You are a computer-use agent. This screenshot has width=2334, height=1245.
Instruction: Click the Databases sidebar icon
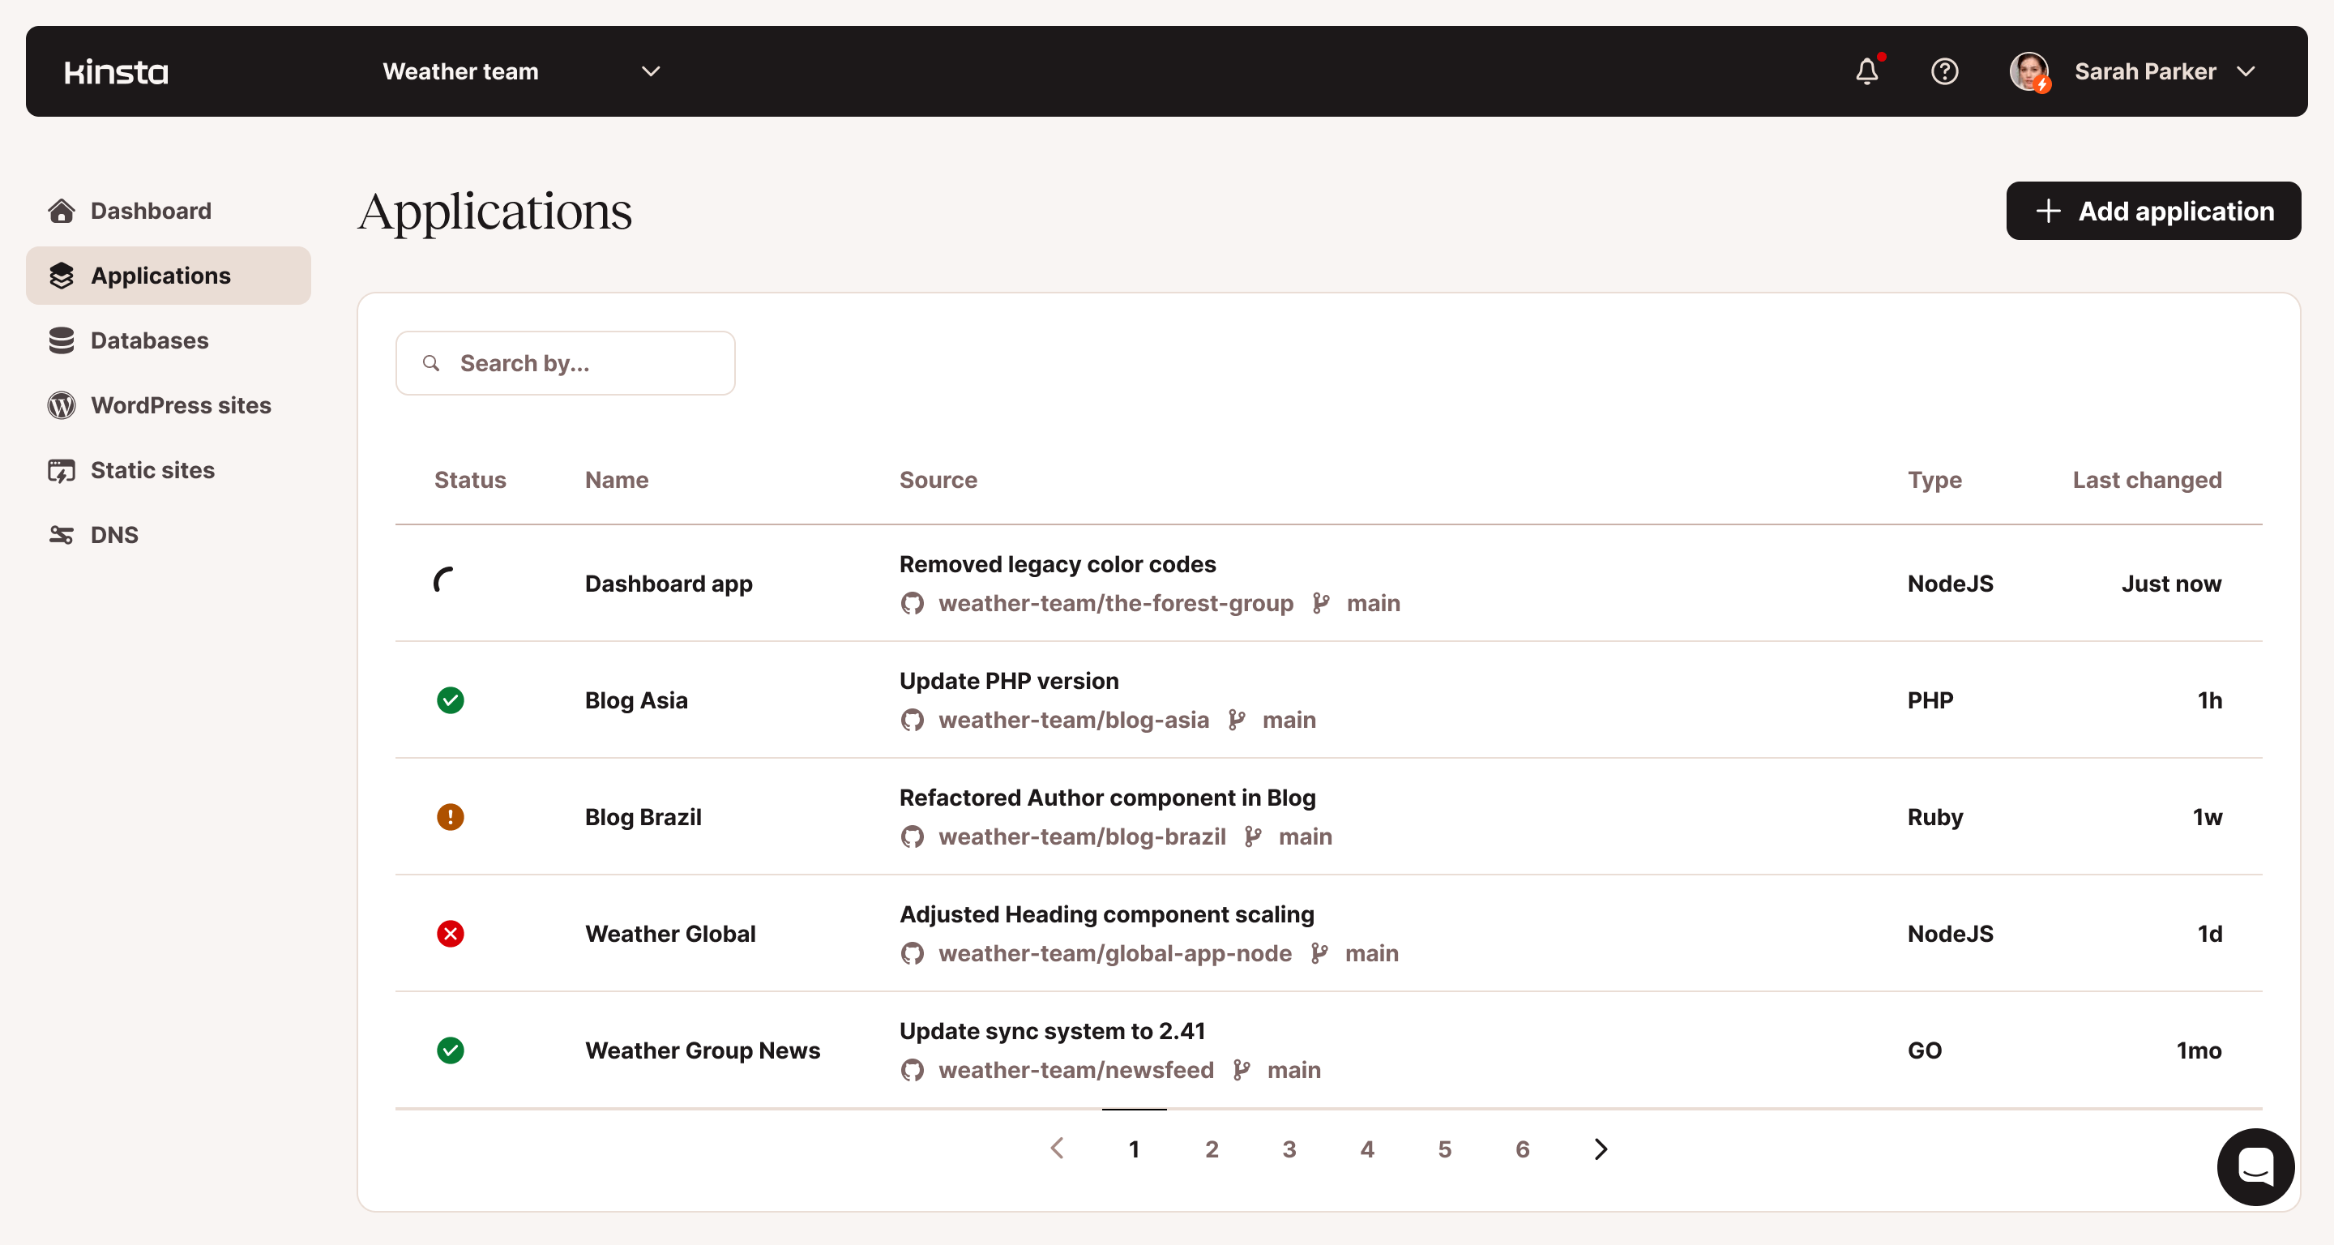pos(62,338)
